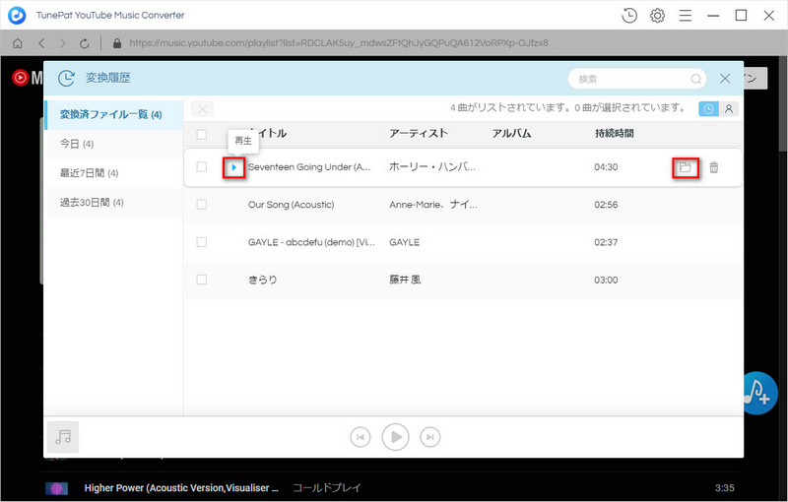Go to home page in browser bar
The image size is (788, 502).
coord(18,43)
